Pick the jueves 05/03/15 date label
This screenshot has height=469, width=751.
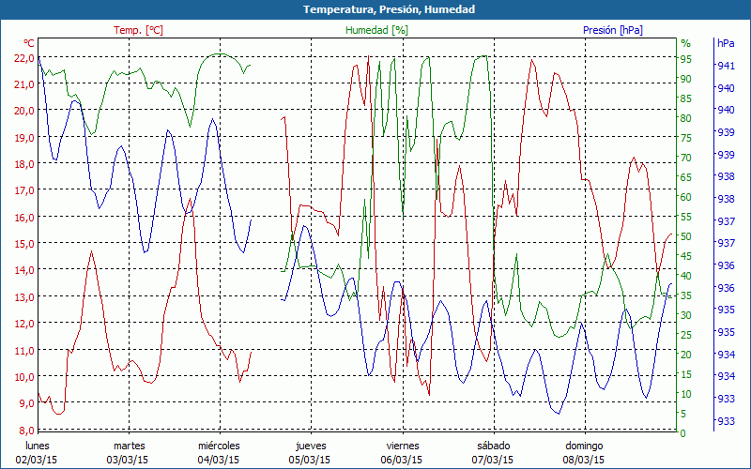311,452
